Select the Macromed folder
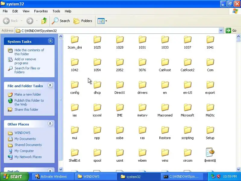241x181 pixels. point(165,110)
